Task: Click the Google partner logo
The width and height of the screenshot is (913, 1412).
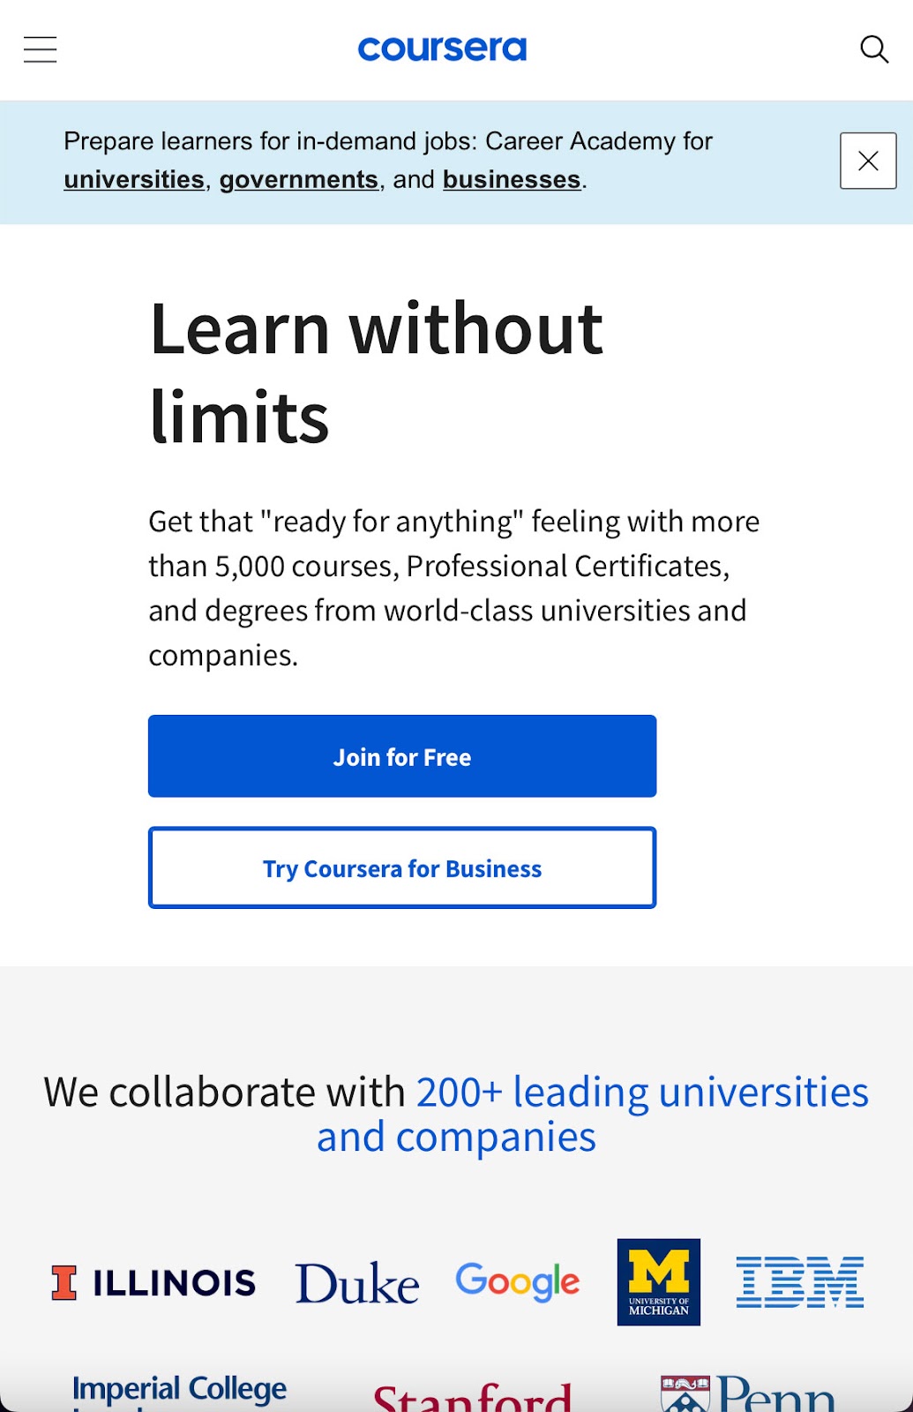Action: [x=518, y=1281]
